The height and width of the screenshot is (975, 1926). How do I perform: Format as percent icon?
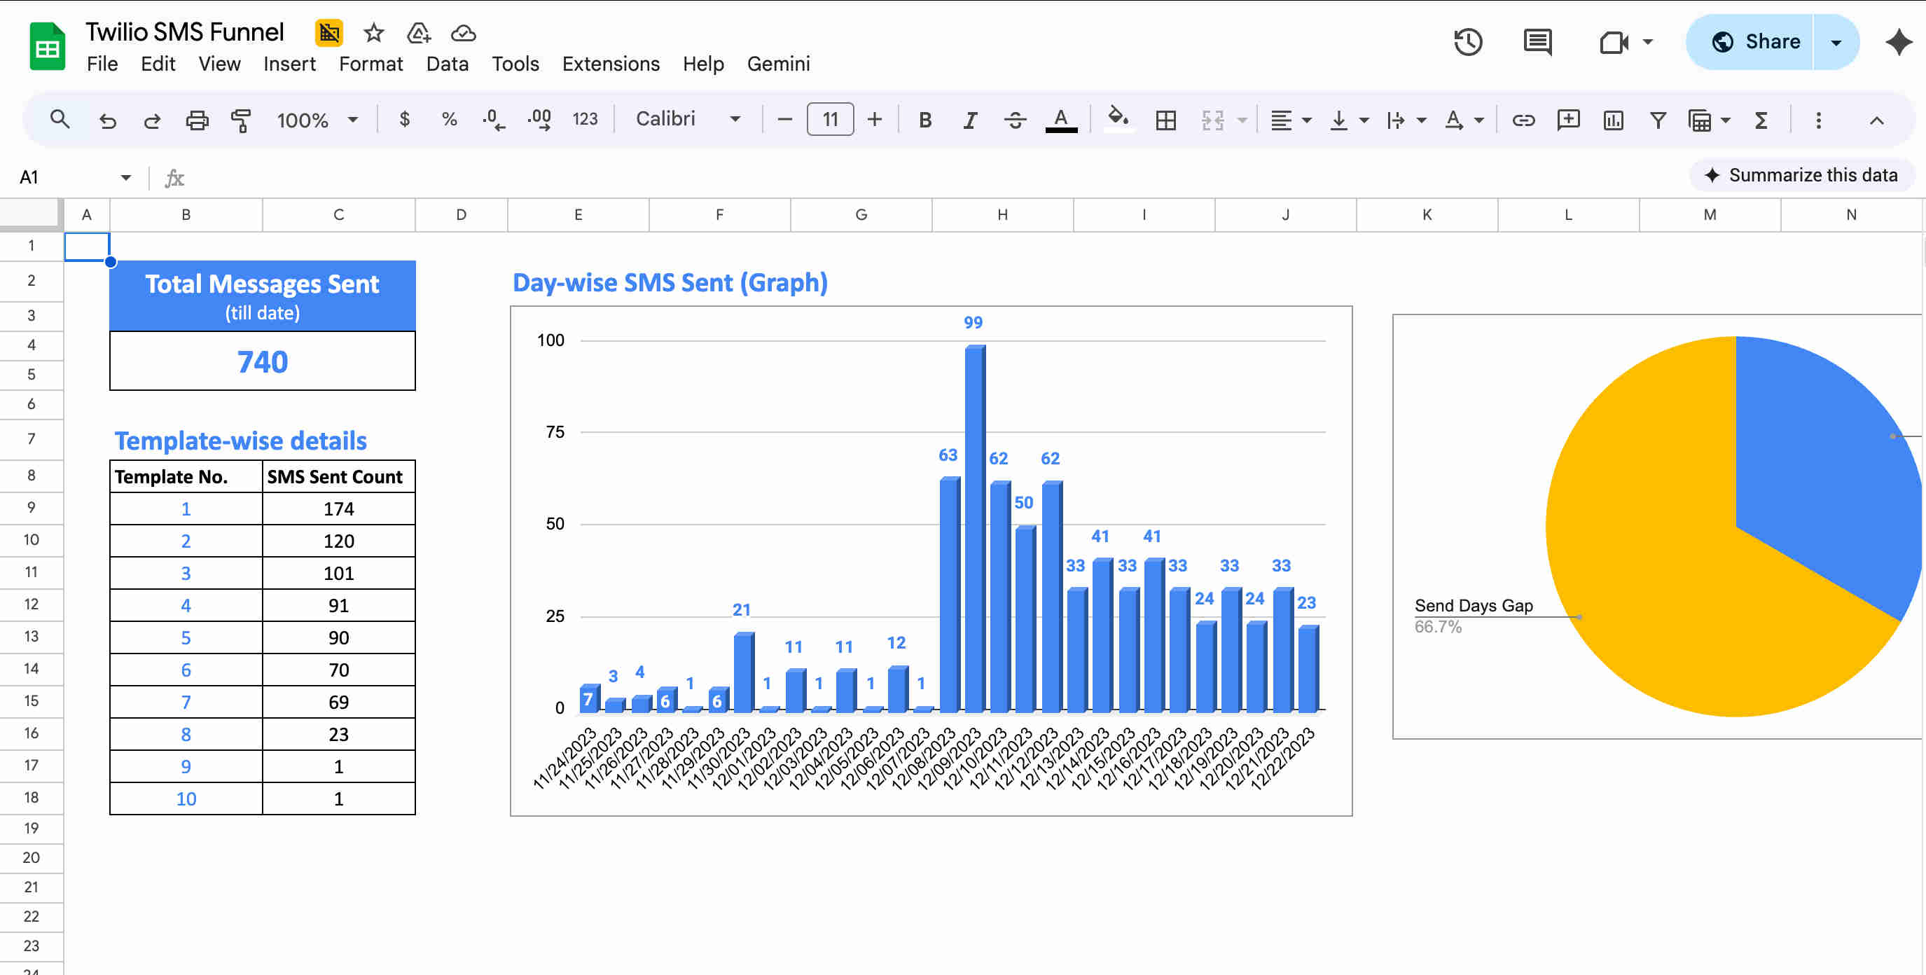(x=449, y=119)
